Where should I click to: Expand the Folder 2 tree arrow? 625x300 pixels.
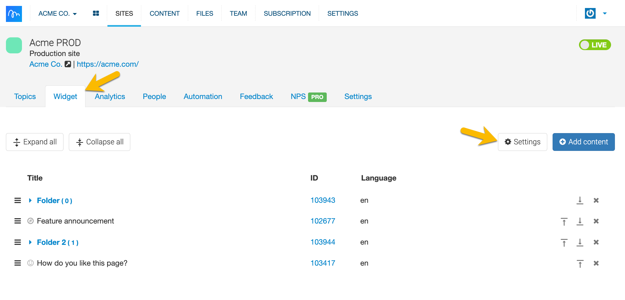tap(30, 242)
